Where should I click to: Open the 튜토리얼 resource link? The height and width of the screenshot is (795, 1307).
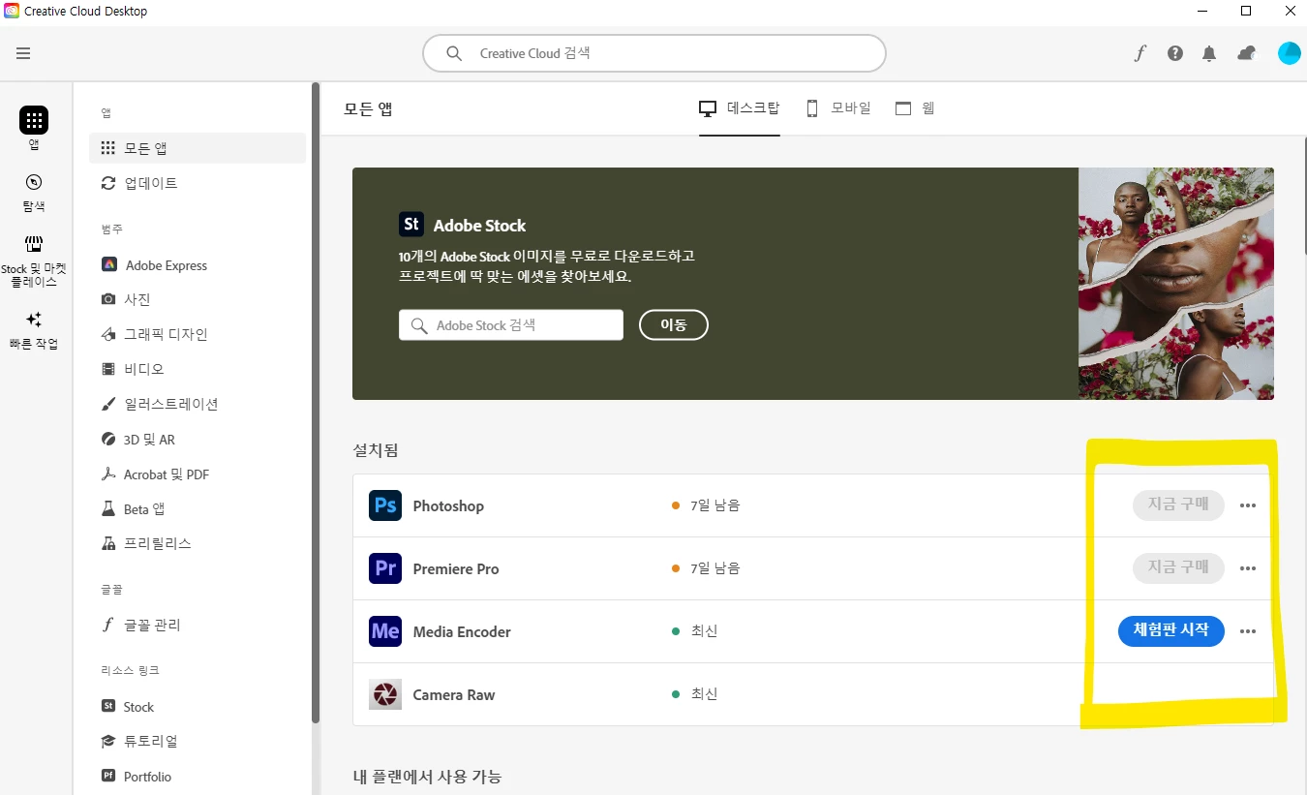coord(198,741)
